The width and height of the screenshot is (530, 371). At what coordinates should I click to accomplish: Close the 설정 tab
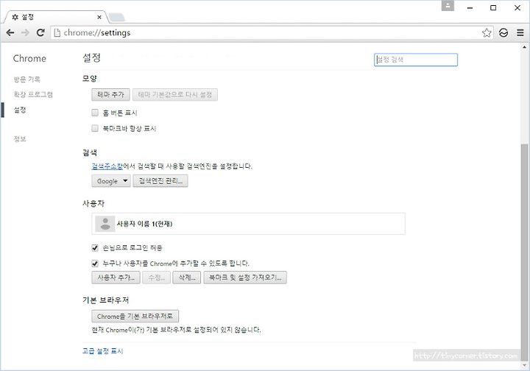pyautogui.click(x=99, y=17)
